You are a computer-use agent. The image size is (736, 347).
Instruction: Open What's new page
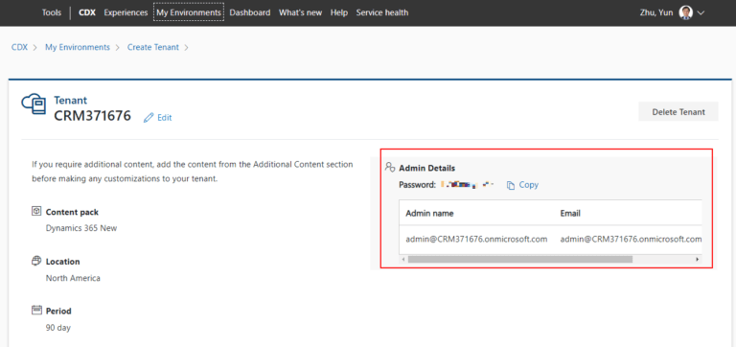pyautogui.click(x=300, y=12)
